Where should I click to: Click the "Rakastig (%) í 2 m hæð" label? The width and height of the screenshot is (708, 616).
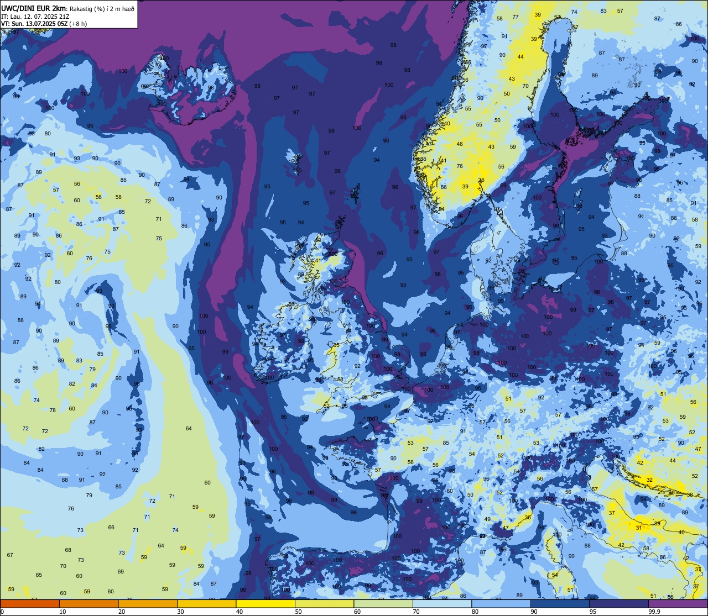101,8
